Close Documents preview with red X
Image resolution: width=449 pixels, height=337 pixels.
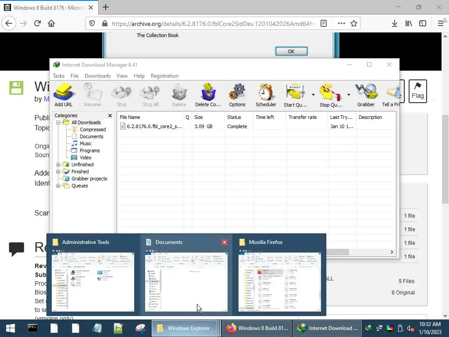224,242
